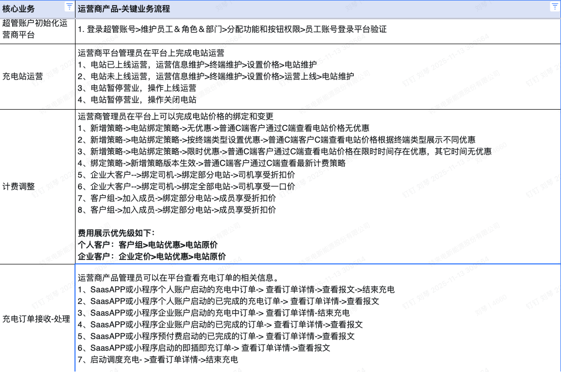This screenshot has width=561, height=372.
Task: Open the filter for the 核心业务 column
Action: coord(69,6)
